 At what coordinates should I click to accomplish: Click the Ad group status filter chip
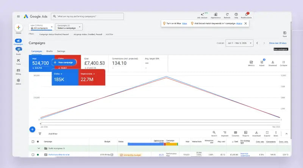click(x=88, y=35)
